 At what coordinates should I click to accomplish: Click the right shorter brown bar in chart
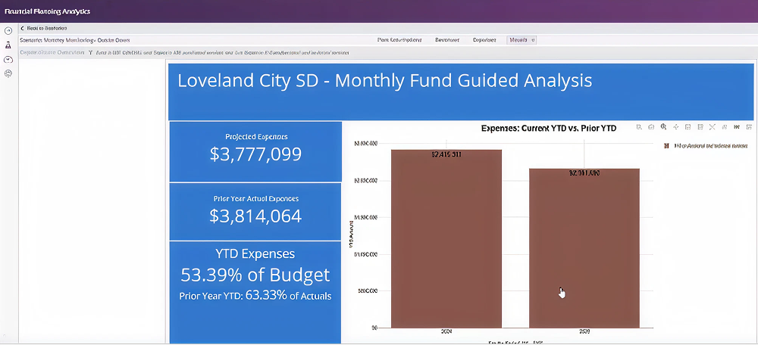point(584,248)
